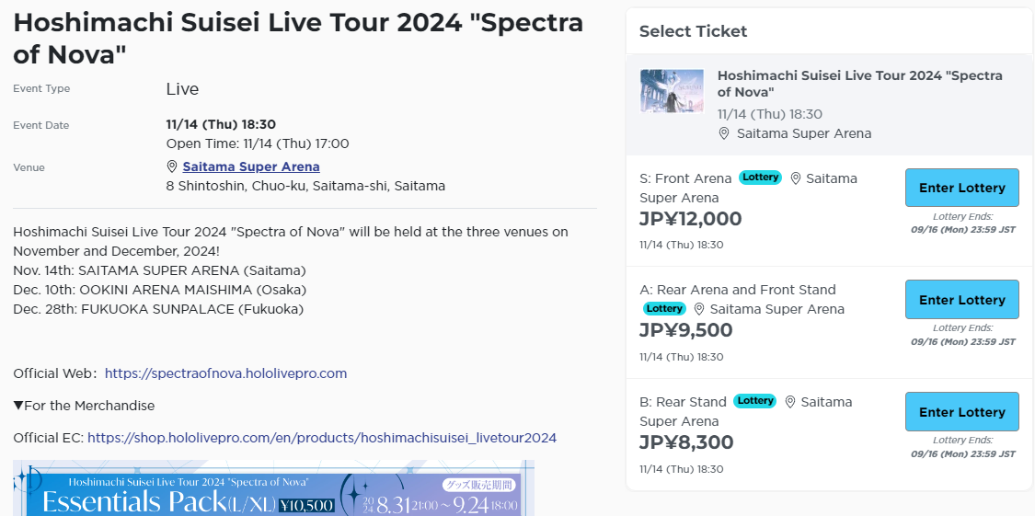The width and height of the screenshot is (1035, 516).
Task: Enter lottery for S: Front Arena JP¥12,000
Action: click(x=961, y=188)
